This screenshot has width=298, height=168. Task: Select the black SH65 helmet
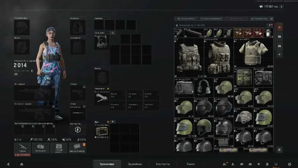pyautogui.click(x=223, y=127)
